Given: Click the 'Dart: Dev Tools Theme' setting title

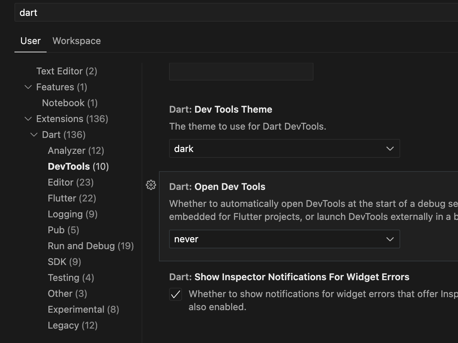Looking at the screenshot, I should click(x=221, y=109).
